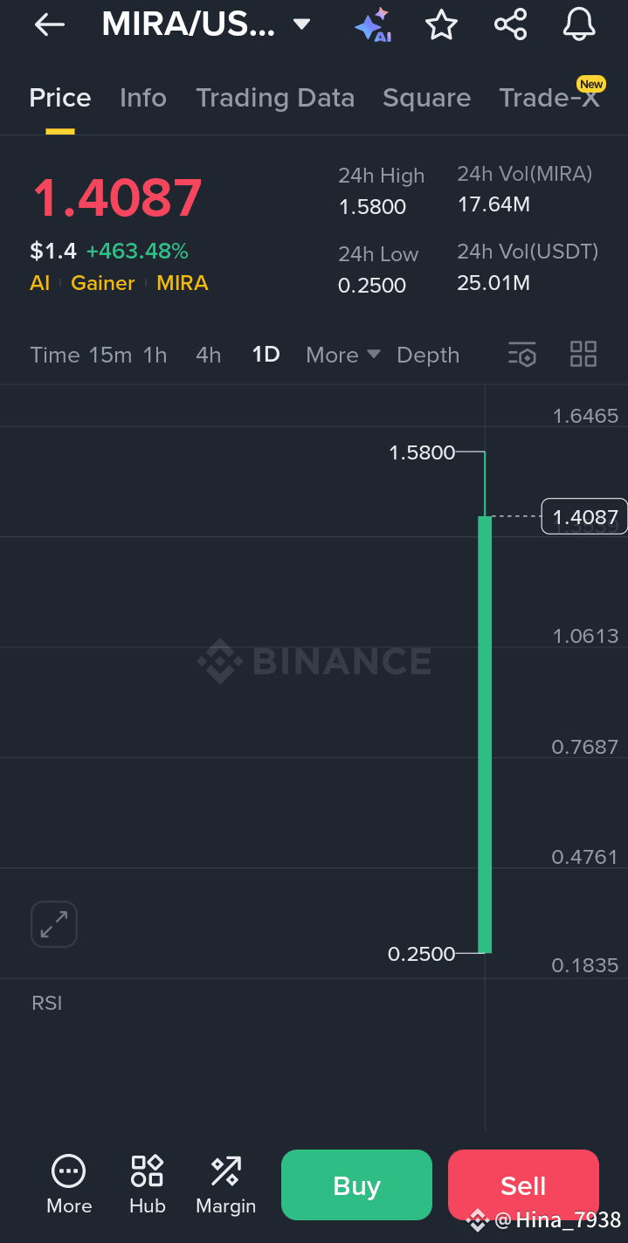The image size is (628, 1243).
Task: Open price alerts bell icon
Action: pos(579,24)
